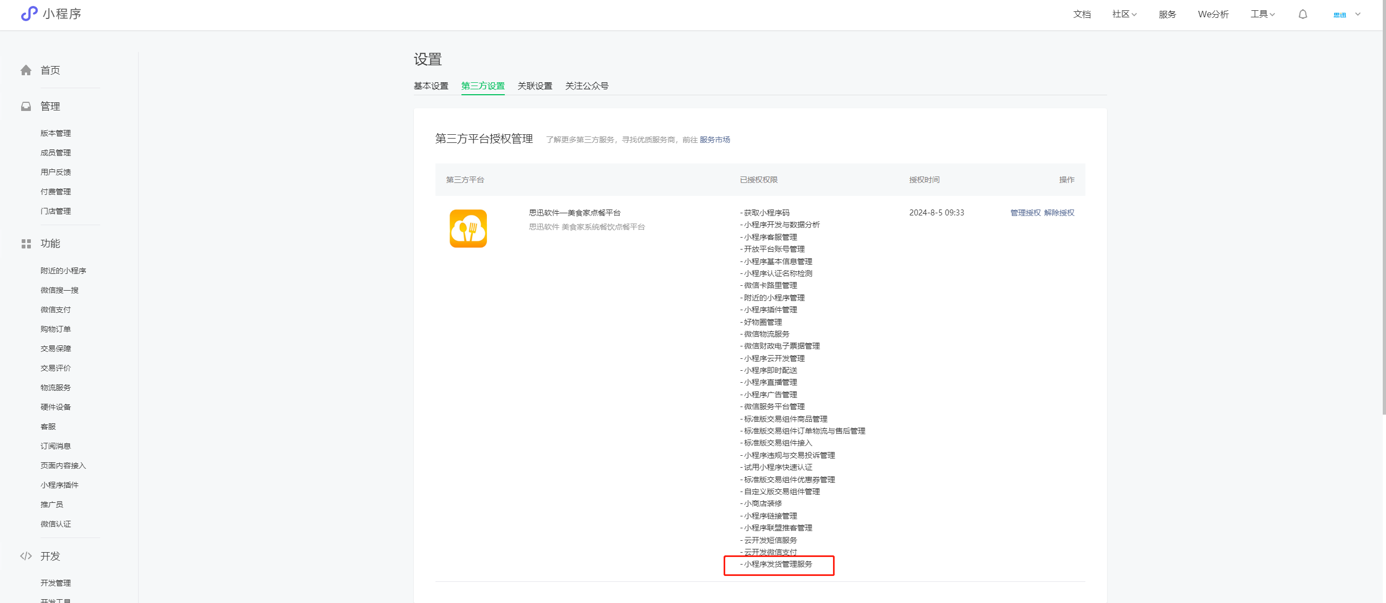Expand the 工具 dropdown menu
Screen dimensions: 1386x603
[1262, 15]
